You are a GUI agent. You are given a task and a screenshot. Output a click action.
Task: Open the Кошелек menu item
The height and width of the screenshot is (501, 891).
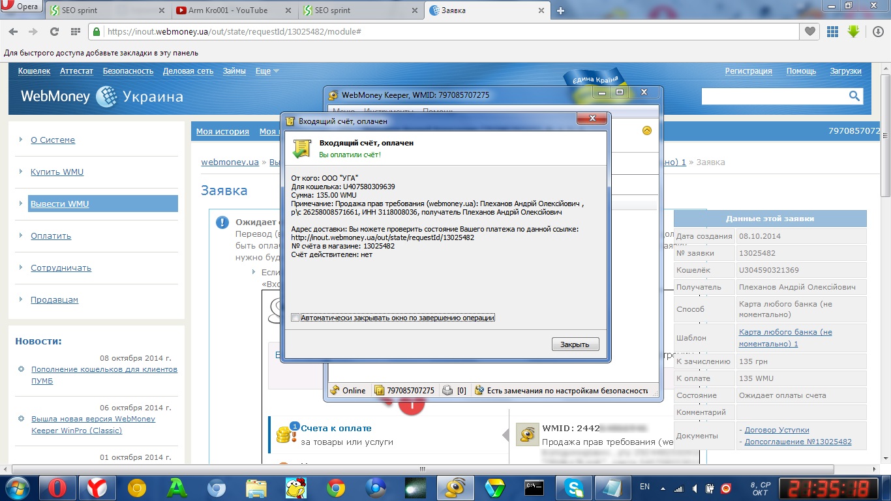click(x=34, y=71)
